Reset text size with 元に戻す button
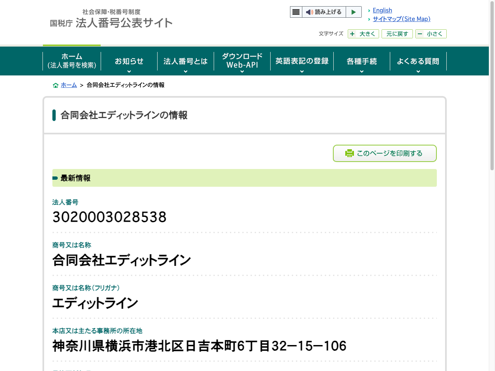The width and height of the screenshot is (495, 371). (x=397, y=34)
